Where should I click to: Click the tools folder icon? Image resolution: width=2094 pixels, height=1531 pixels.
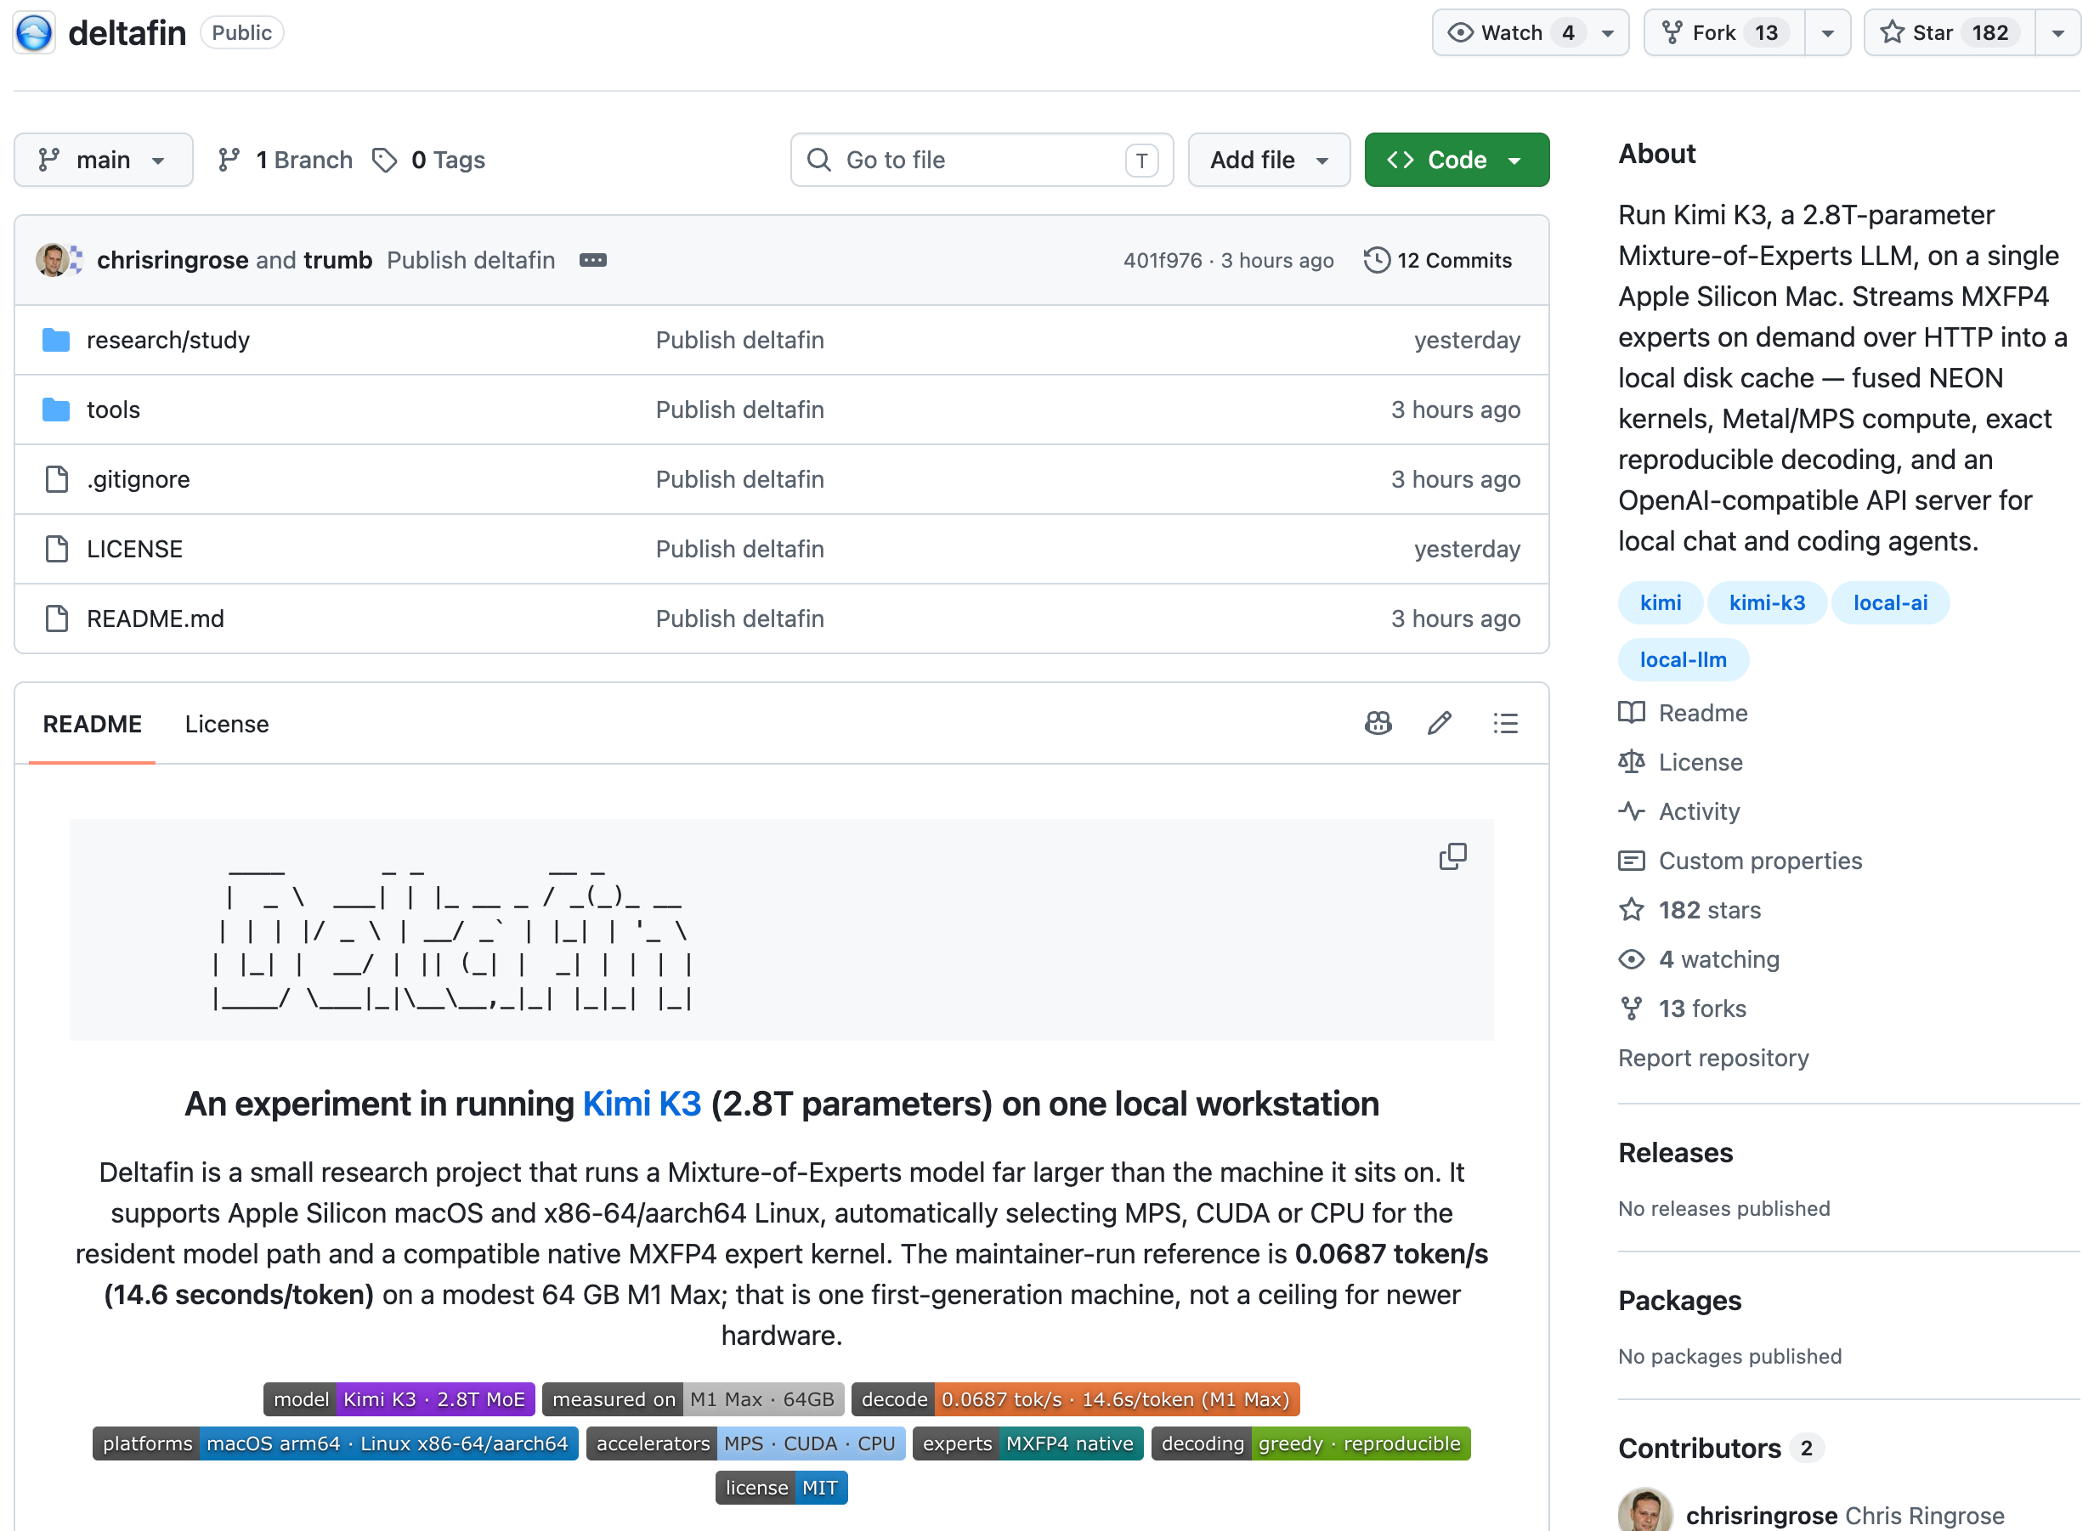click(x=55, y=410)
